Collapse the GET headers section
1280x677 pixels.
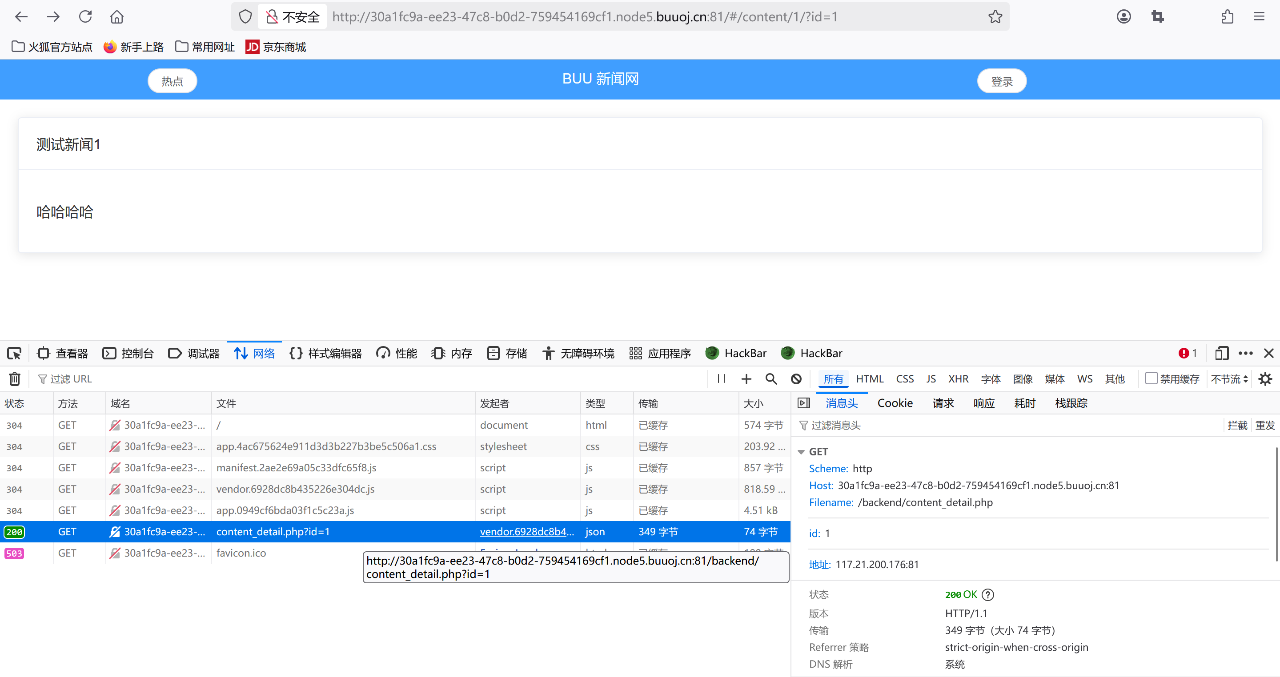tap(801, 452)
